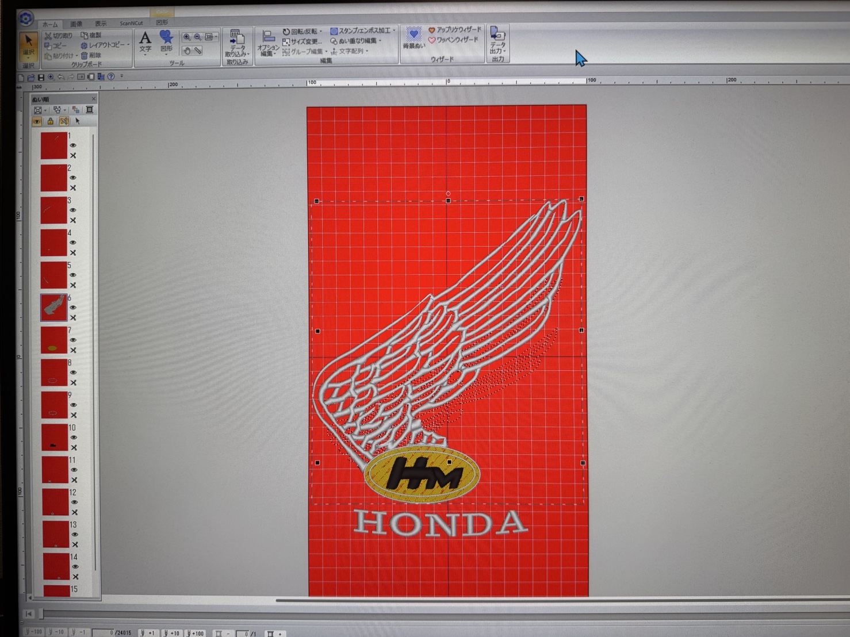The height and width of the screenshot is (637, 850).
Task: Open ワッペンウィザード patch wizard
Action: tap(453, 40)
